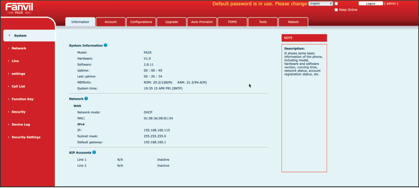Select the Reboot tab

pos(293,22)
